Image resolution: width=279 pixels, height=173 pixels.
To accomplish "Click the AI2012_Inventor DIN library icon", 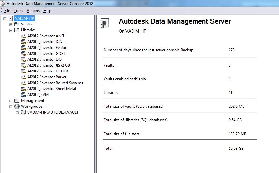I will (x=23, y=42).
